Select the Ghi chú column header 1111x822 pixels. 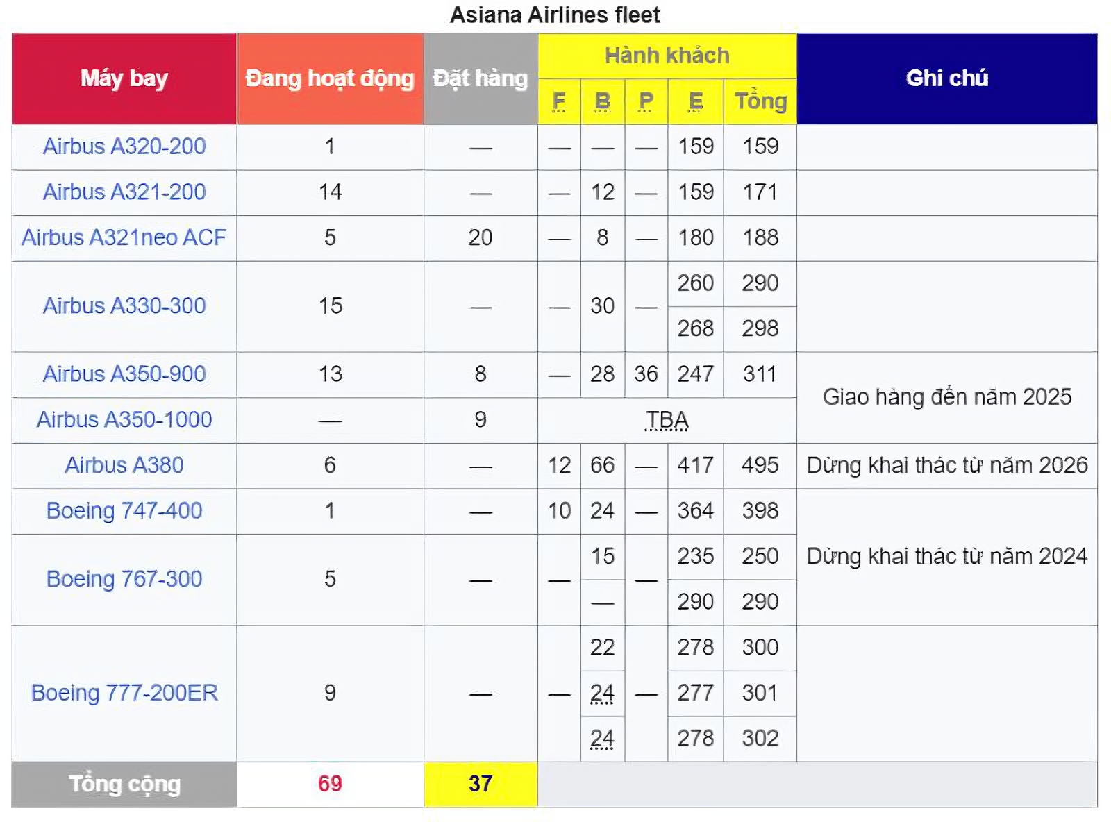pyautogui.click(x=946, y=78)
